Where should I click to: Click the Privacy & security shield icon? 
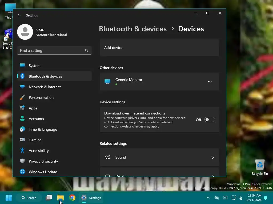pyautogui.click(x=22, y=161)
